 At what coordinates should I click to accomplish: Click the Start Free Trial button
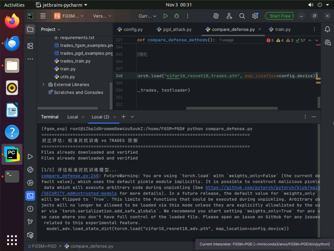280,16
